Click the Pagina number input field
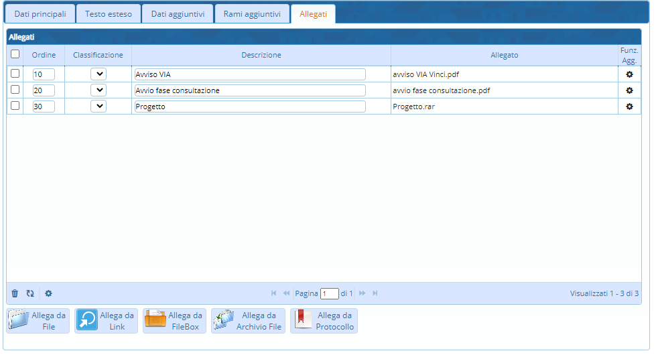The width and height of the screenshot is (656, 355). point(329,294)
